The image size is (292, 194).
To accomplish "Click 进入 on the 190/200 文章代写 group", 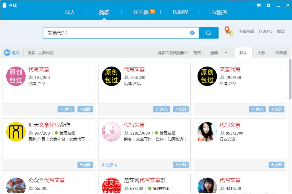I will click(x=257, y=109).
